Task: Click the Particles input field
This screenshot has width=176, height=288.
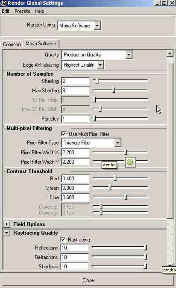Action: click(75, 119)
